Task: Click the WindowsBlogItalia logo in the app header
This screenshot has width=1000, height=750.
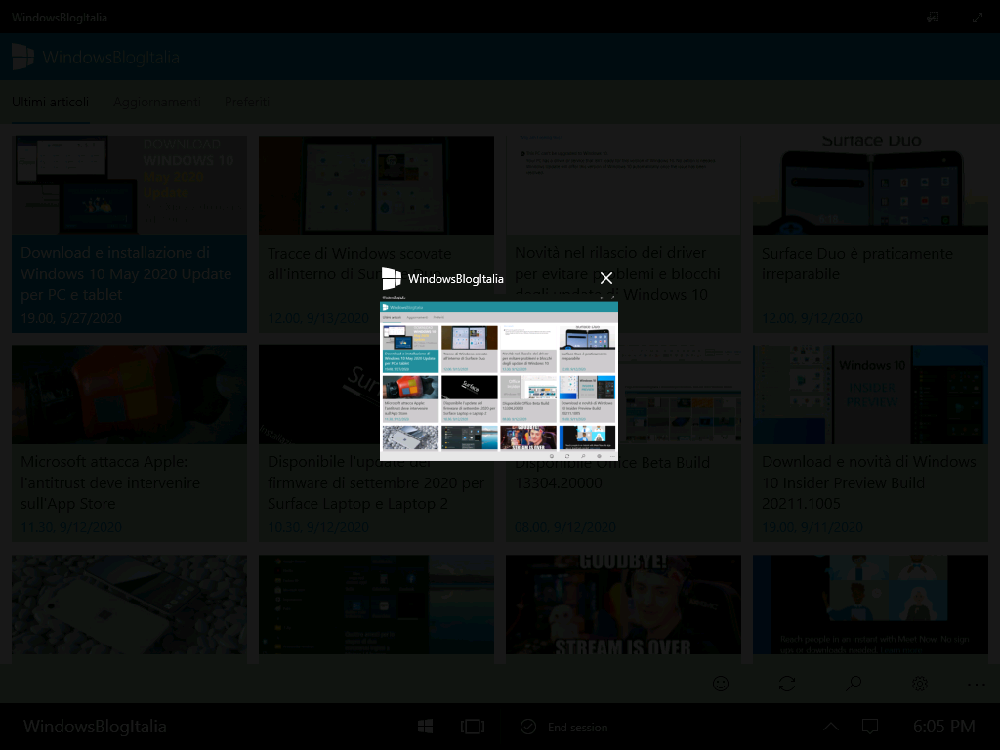Action: [x=23, y=57]
